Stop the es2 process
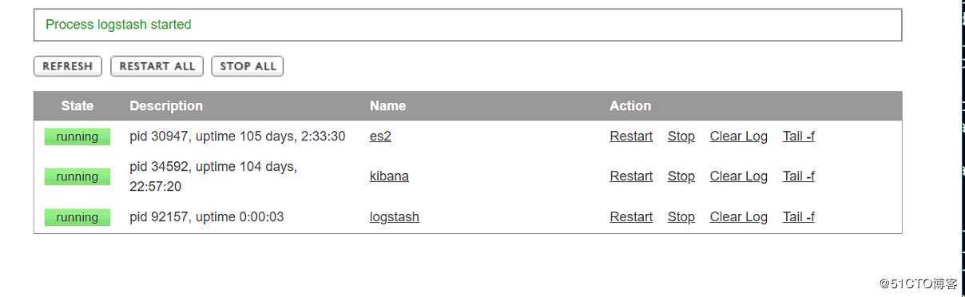This screenshot has width=965, height=297. click(x=681, y=137)
